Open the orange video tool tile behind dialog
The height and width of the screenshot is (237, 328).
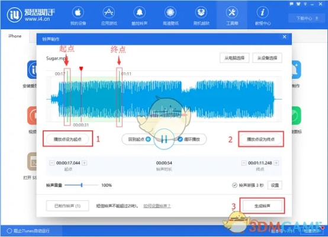point(32,116)
